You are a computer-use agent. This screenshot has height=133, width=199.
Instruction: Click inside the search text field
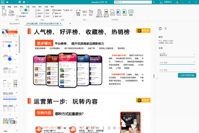[133, 2]
